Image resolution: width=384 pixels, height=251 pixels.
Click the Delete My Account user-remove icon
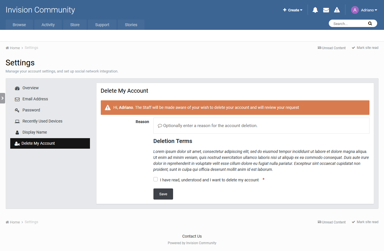pyautogui.click(x=17, y=144)
